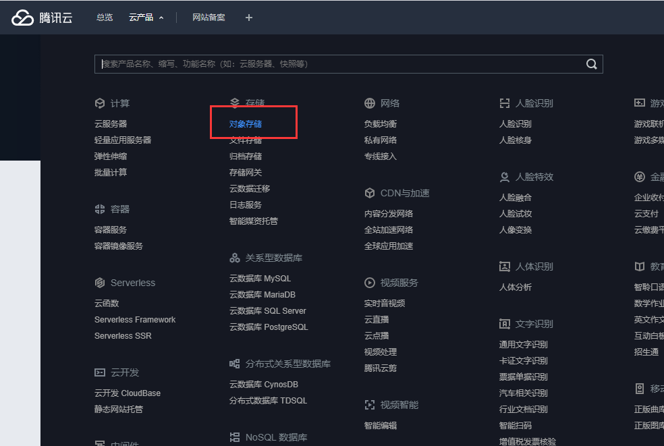Open 人脸核身 product
Viewport: 664px width, 446px height.
[x=516, y=140]
